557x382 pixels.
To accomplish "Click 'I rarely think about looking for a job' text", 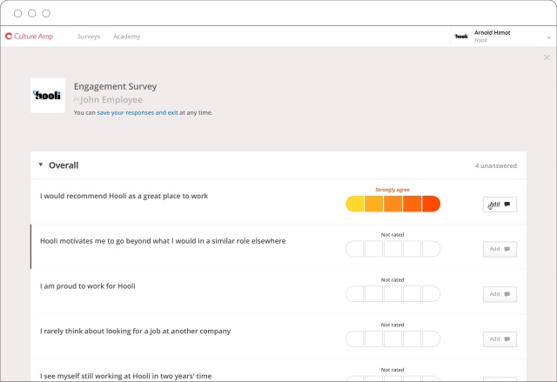I will click(136, 332).
